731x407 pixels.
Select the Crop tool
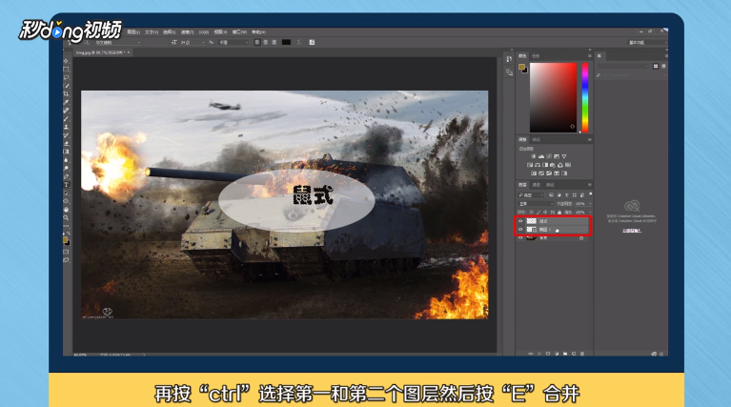pyautogui.click(x=66, y=94)
